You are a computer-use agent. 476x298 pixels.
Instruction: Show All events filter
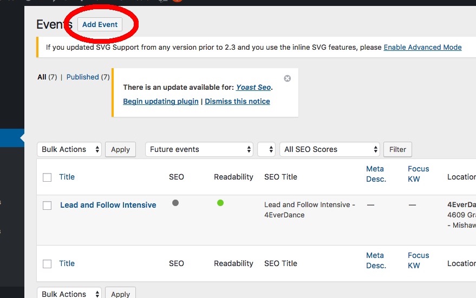[42, 77]
